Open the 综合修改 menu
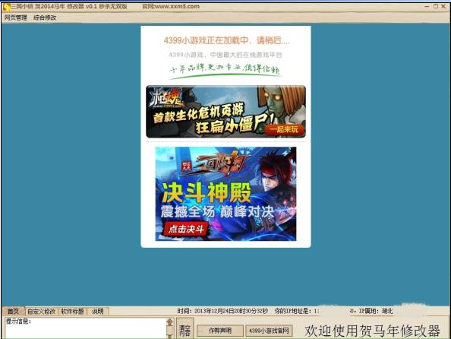The width and height of the screenshot is (451, 339). 45,17
